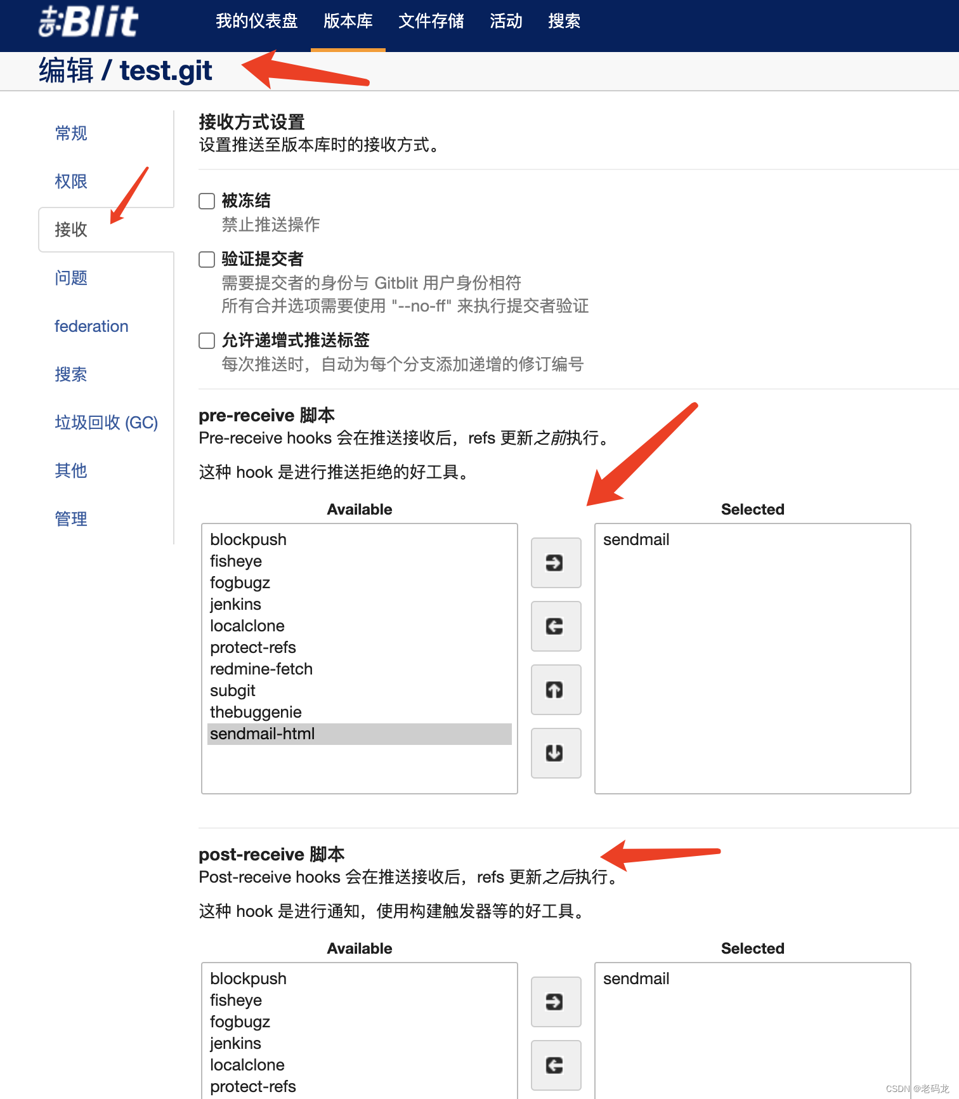
Task: Select fogbugz in pre-receive Available list
Action: pyautogui.click(x=360, y=582)
